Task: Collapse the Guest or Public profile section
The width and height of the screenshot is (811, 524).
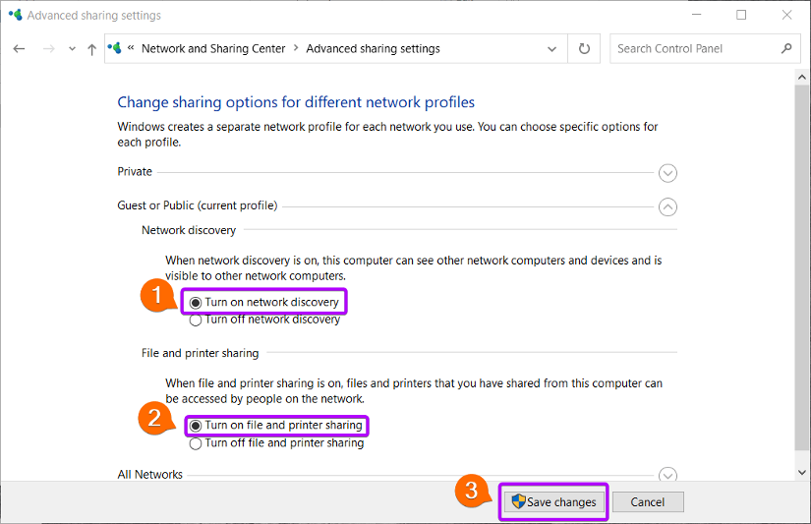Action: click(667, 206)
